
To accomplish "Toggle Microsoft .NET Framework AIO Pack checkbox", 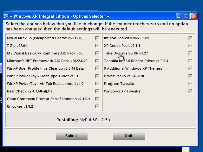I will (97, 61).
